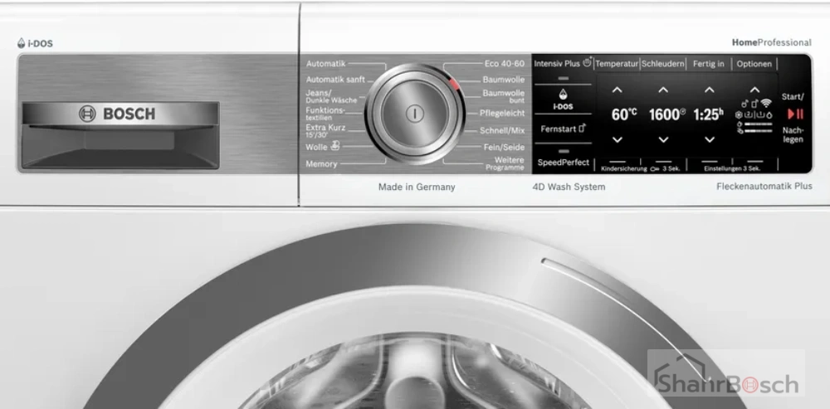This screenshot has width=830, height=409.
Task: Tap the Wolle hand-wash program icon
Action: pyautogui.click(x=335, y=146)
